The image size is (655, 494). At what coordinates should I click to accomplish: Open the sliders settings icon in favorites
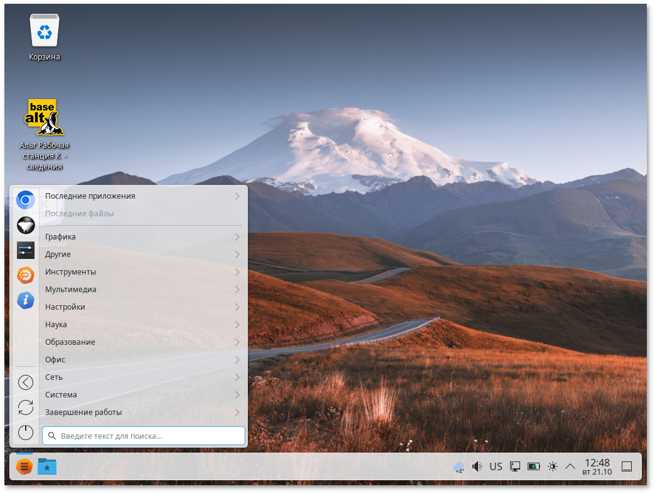tap(26, 250)
